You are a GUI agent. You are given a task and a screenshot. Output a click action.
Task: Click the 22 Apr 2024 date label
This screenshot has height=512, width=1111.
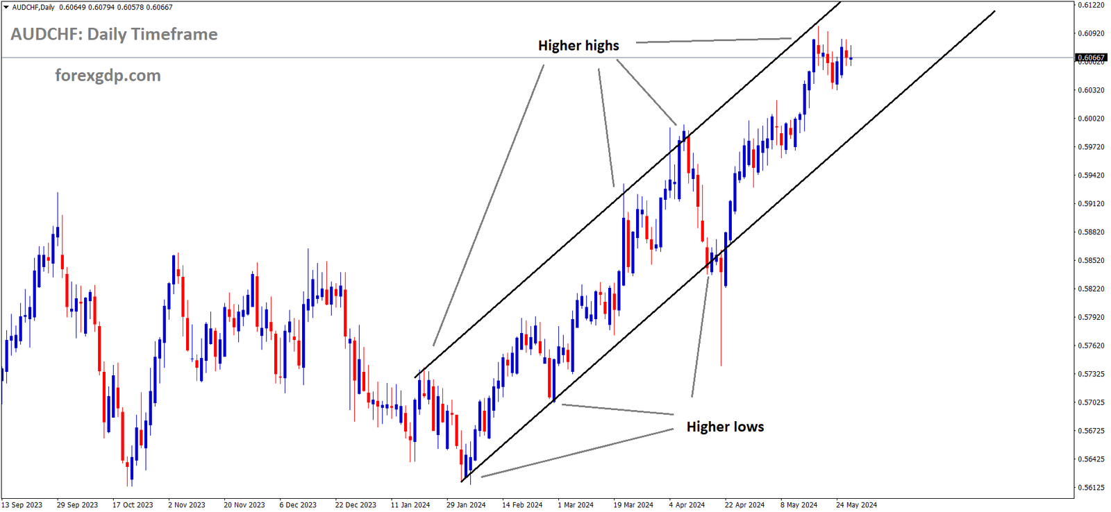[744, 505]
